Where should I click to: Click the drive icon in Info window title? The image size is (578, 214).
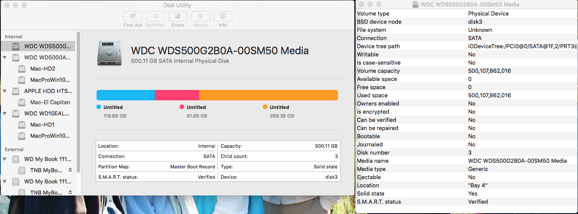pos(416,4)
